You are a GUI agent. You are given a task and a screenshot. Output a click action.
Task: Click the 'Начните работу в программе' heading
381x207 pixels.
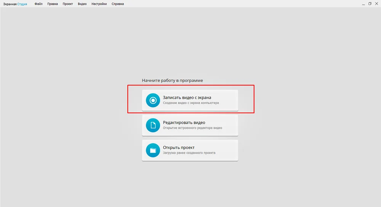(x=172, y=81)
